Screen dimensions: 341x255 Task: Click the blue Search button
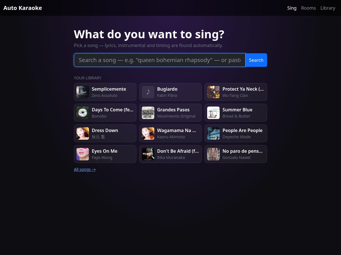[x=256, y=60]
